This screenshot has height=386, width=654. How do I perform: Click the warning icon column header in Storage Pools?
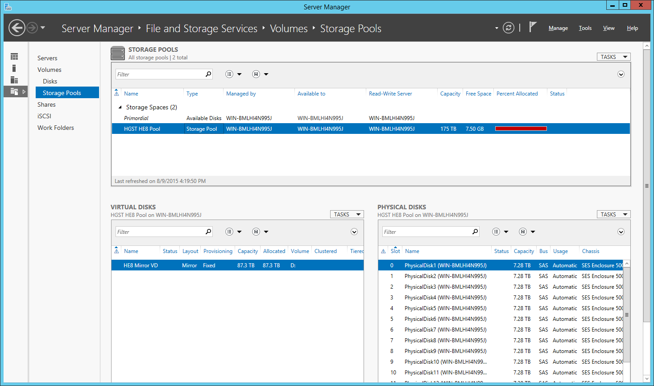point(116,93)
